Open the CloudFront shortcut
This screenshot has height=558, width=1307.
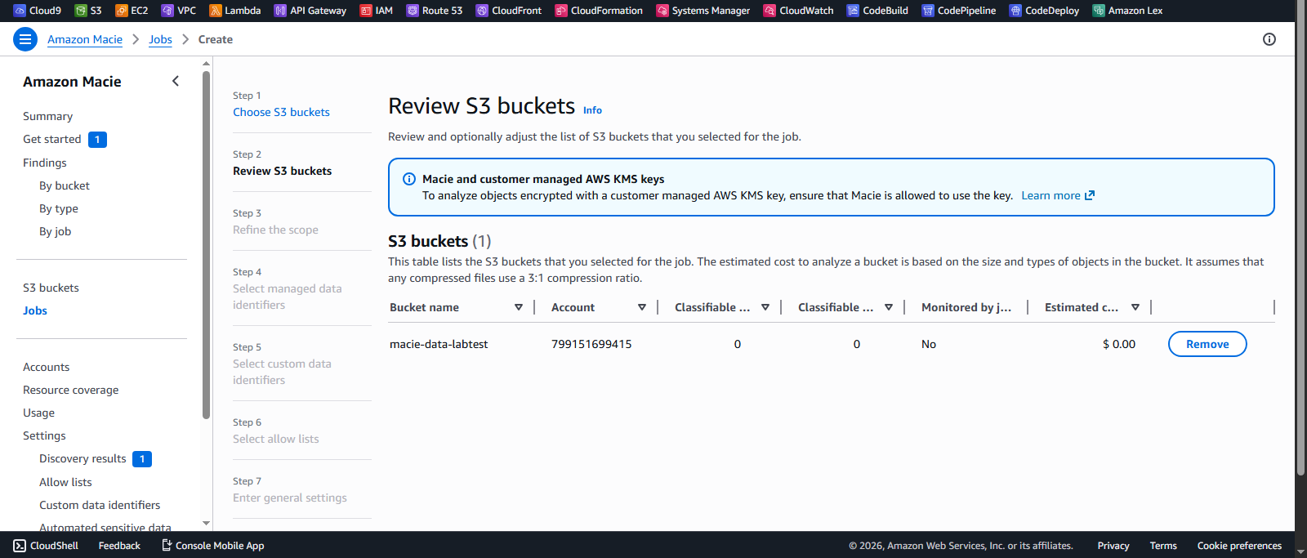click(509, 11)
